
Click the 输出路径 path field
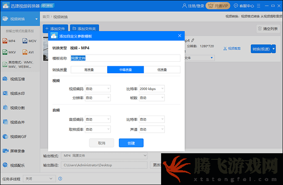click(x=104, y=165)
